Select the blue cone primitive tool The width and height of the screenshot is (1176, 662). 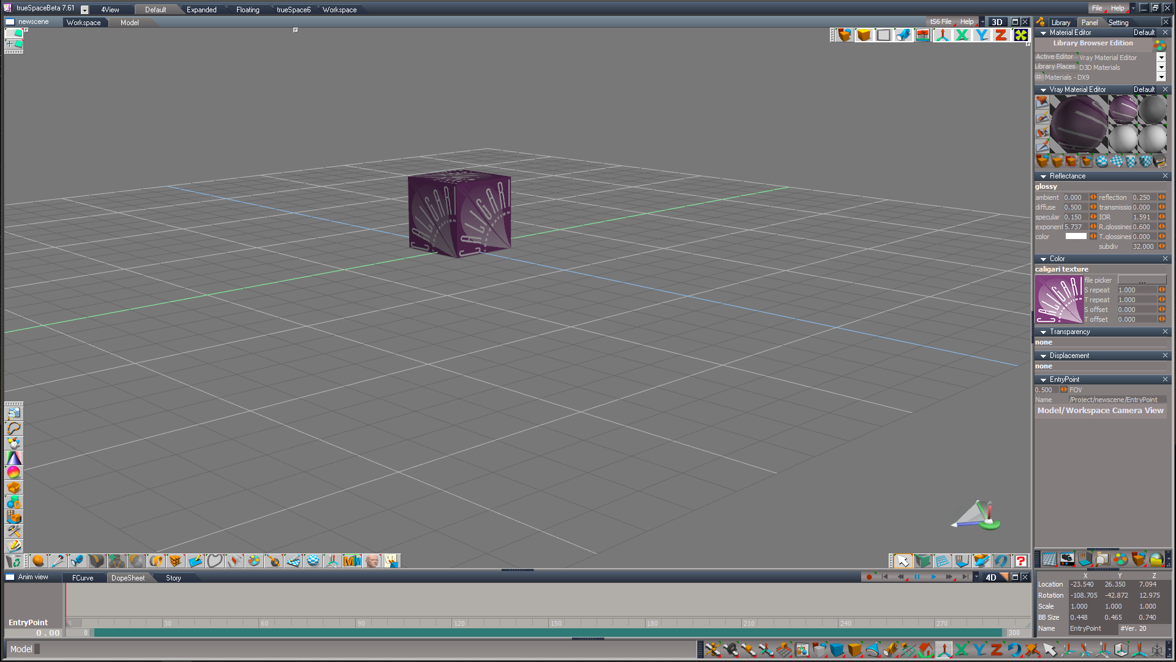click(872, 649)
